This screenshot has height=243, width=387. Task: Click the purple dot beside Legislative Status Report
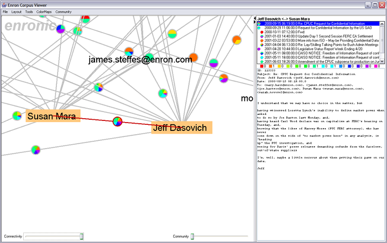point(259,49)
